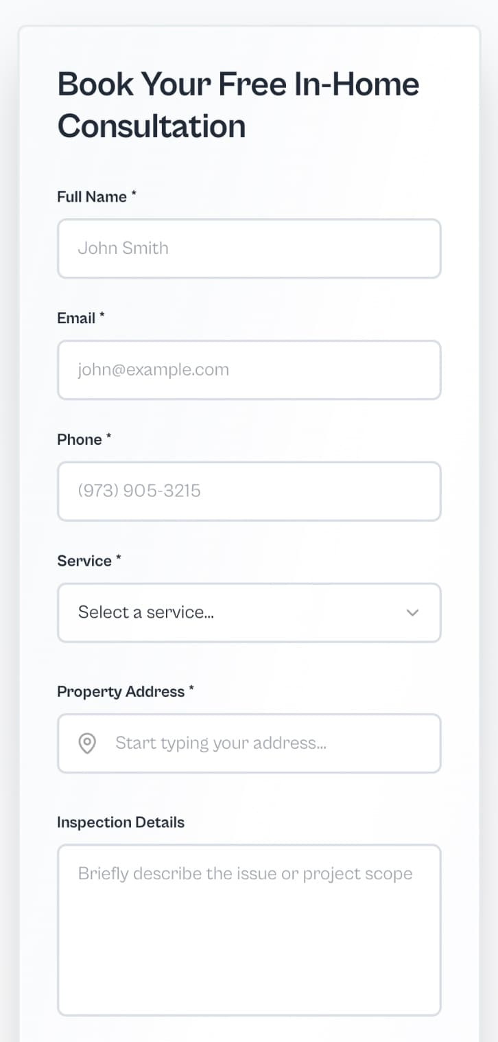498x1042 pixels.
Task: Click into the Email input field
Action: (x=249, y=370)
